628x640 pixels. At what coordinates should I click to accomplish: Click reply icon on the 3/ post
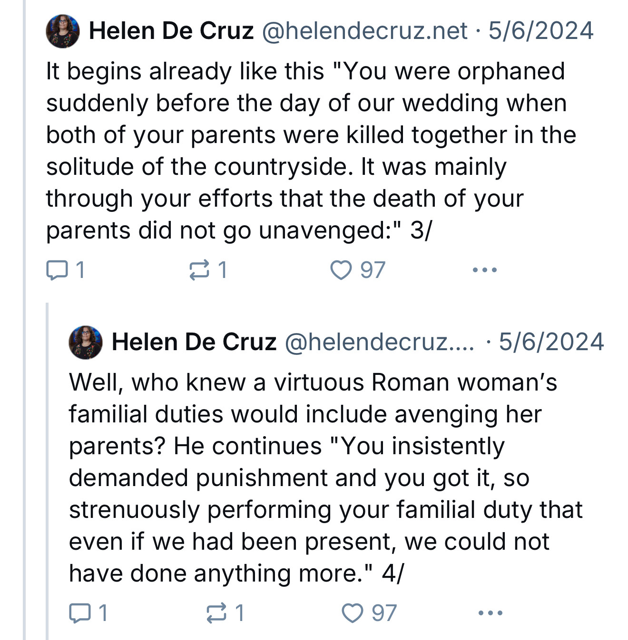(x=57, y=270)
